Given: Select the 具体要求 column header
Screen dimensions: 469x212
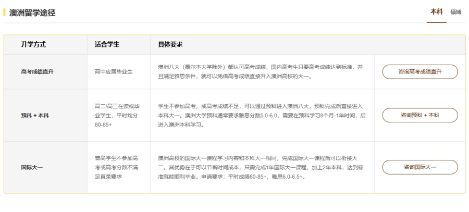Looking at the screenshot, I should tap(170, 45).
